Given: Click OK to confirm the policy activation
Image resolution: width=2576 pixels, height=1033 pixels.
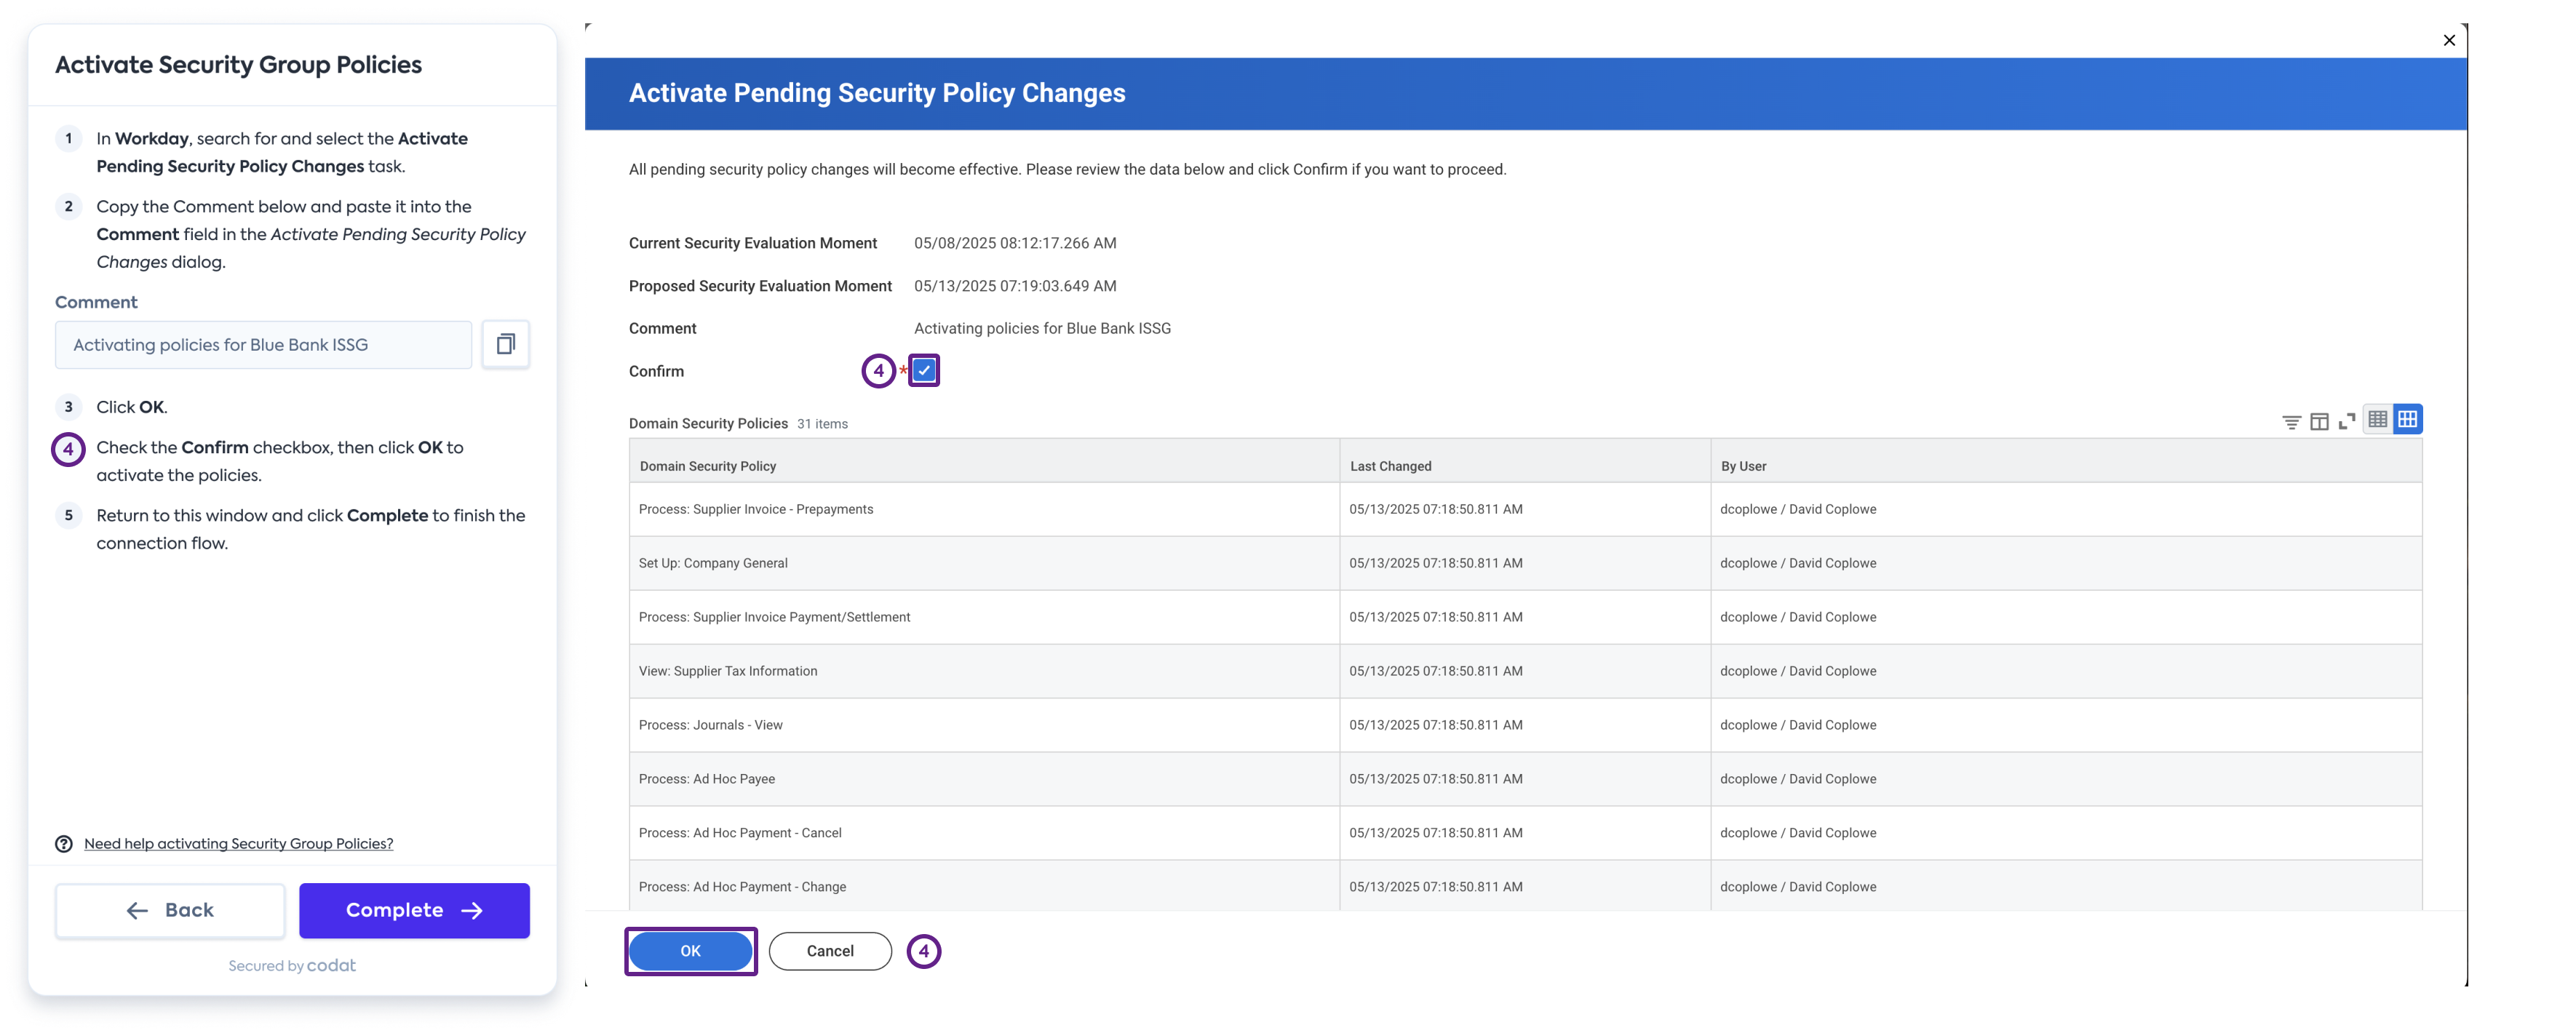Looking at the screenshot, I should [690, 950].
